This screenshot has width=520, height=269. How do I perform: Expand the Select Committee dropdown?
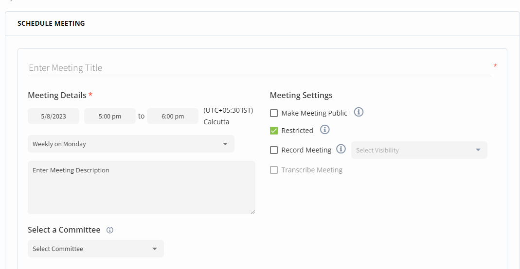96,249
